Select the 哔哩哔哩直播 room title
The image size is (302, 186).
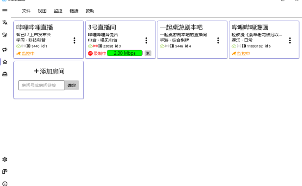35,27
